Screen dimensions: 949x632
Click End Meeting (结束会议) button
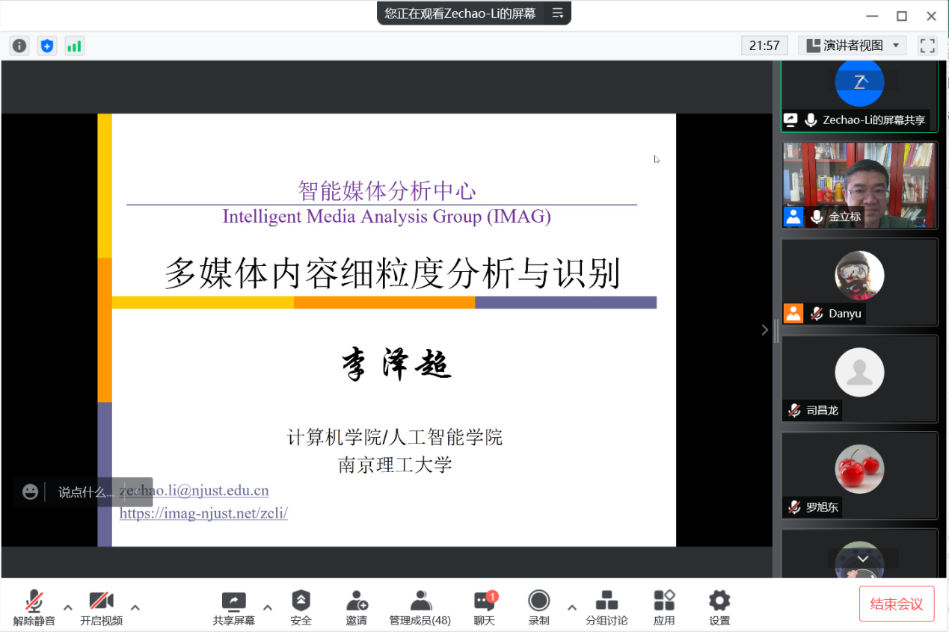[x=897, y=604]
